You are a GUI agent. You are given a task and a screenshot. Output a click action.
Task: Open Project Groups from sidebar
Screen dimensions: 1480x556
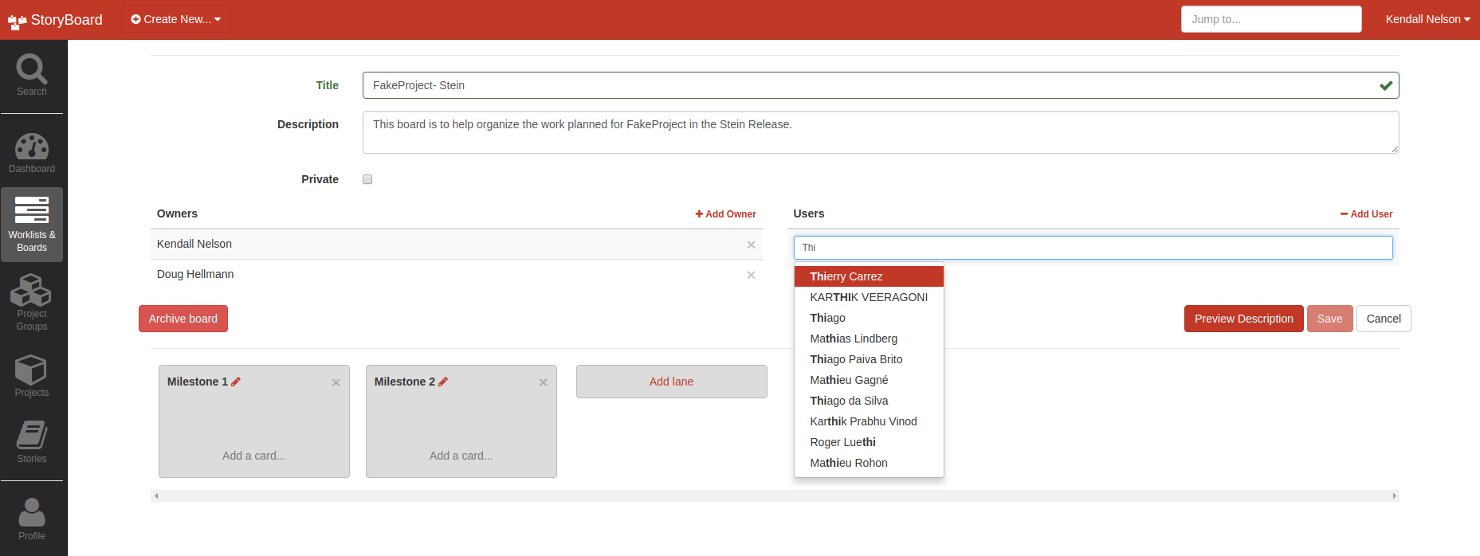coord(32,303)
